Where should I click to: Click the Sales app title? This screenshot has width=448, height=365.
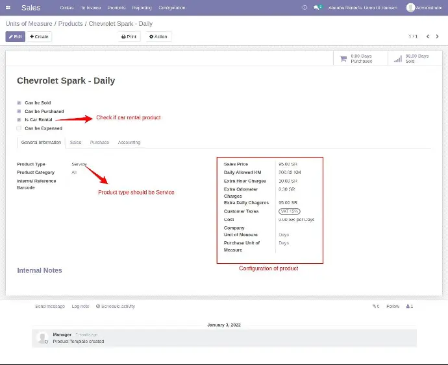click(31, 8)
